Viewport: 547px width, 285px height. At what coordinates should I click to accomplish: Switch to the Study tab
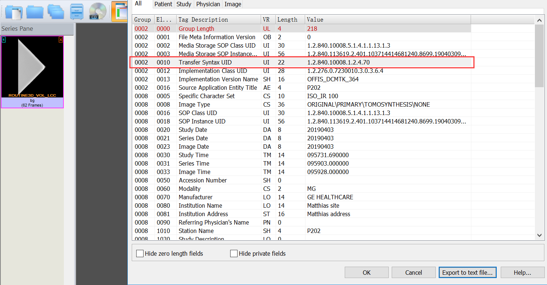click(x=184, y=4)
